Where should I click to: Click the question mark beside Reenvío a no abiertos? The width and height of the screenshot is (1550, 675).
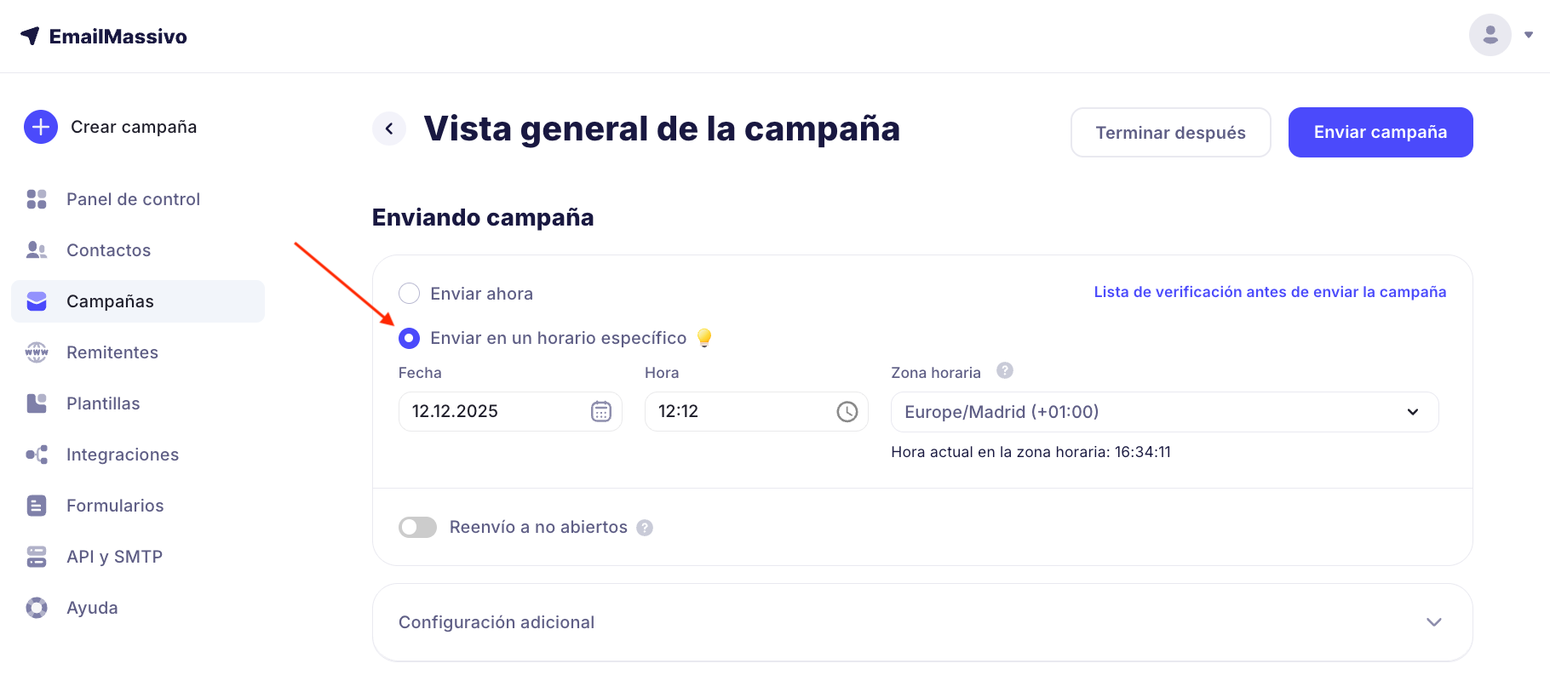646,528
